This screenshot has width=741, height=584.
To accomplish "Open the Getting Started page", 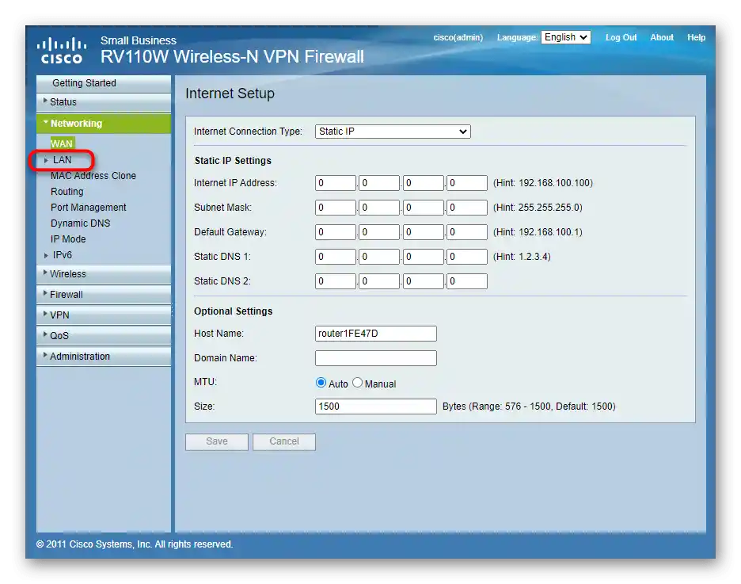I will coord(104,83).
